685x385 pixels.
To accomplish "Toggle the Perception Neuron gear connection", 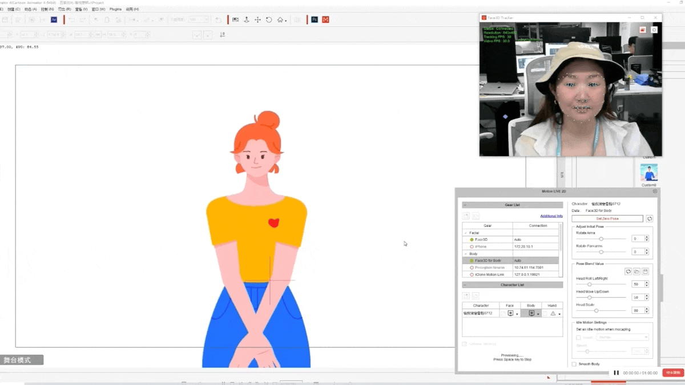I will [x=472, y=267].
